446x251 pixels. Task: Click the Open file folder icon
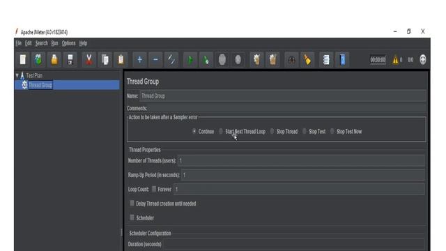tap(54, 60)
